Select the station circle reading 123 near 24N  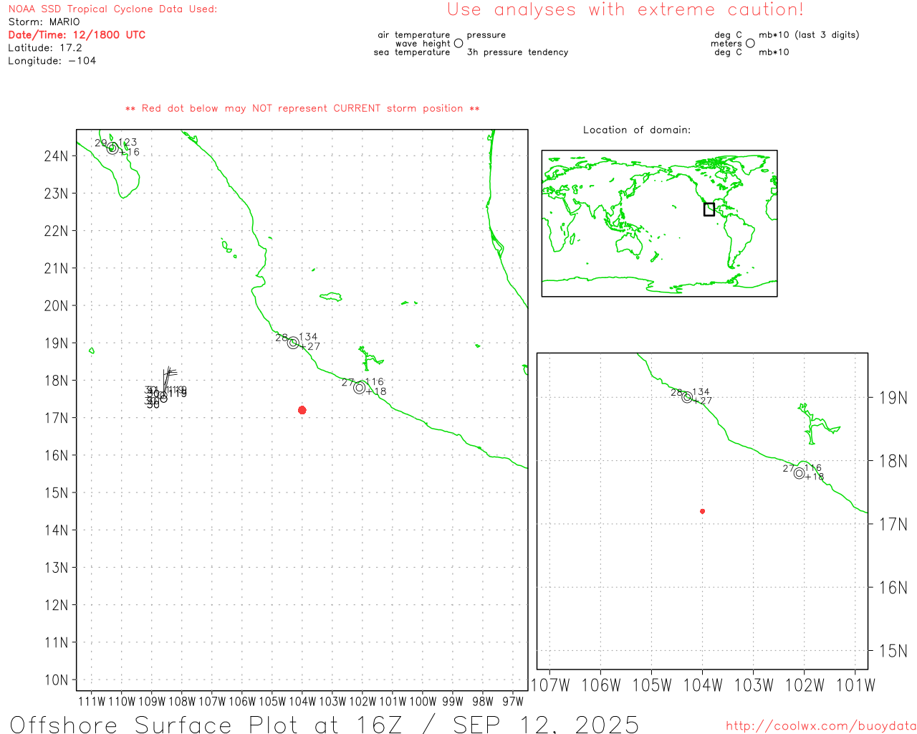coord(112,148)
